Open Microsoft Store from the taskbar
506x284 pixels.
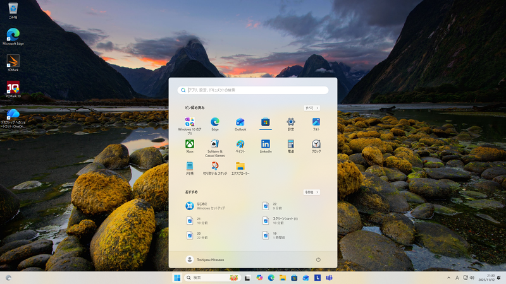pos(294,278)
